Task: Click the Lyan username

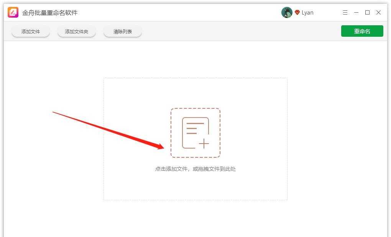Action: [307, 13]
